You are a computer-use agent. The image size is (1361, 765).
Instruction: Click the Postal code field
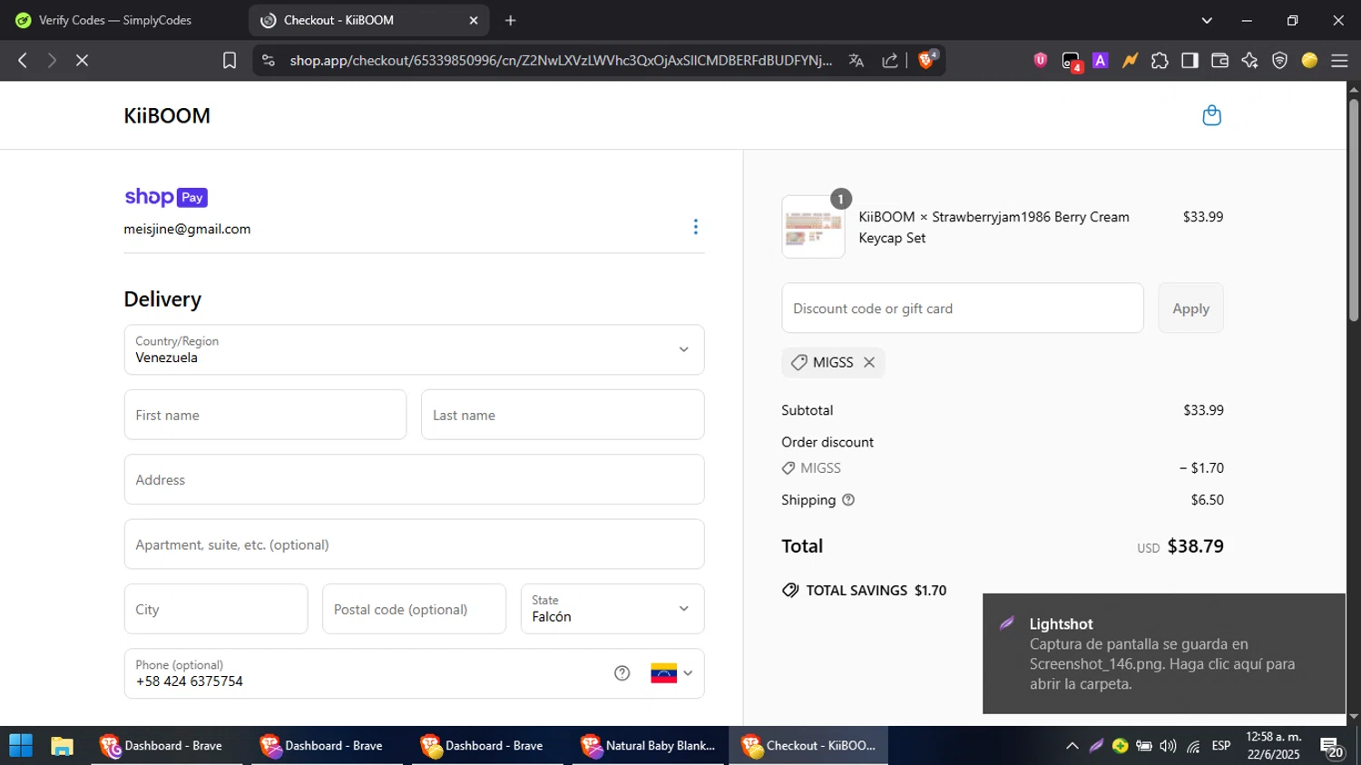[x=414, y=609]
